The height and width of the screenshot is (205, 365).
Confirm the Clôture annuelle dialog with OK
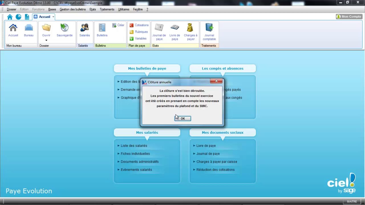click(183, 118)
